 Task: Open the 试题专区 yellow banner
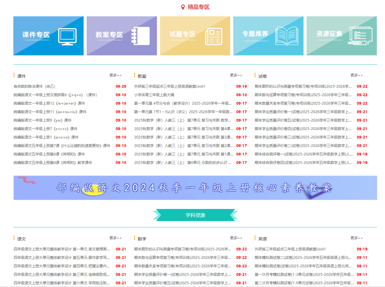click(195, 36)
